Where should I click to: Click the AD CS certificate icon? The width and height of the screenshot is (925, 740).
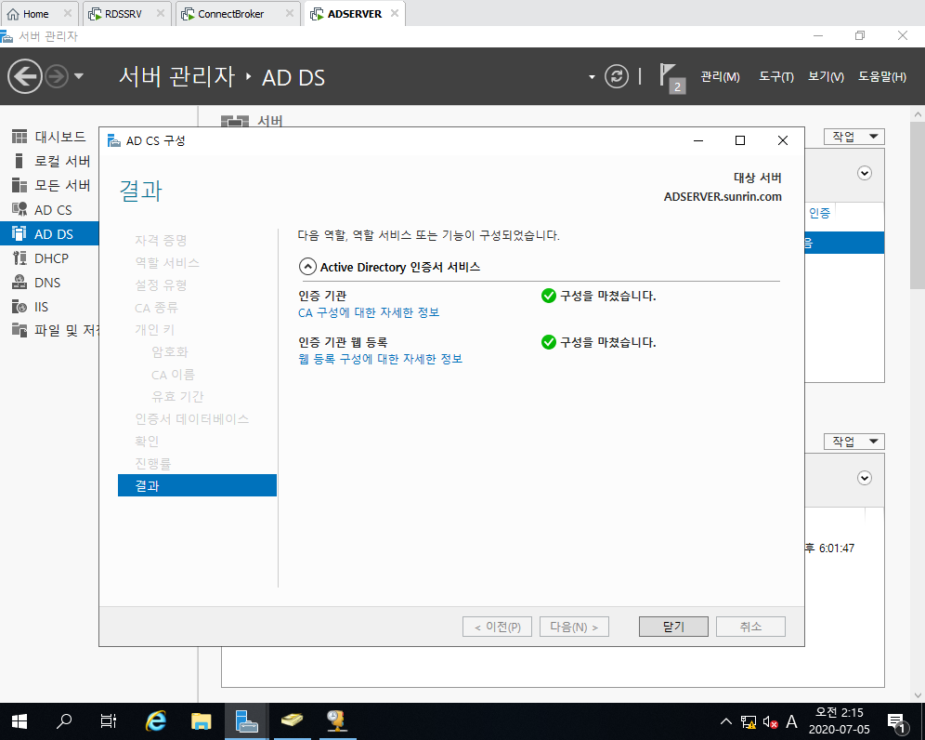(x=20, y=210)
